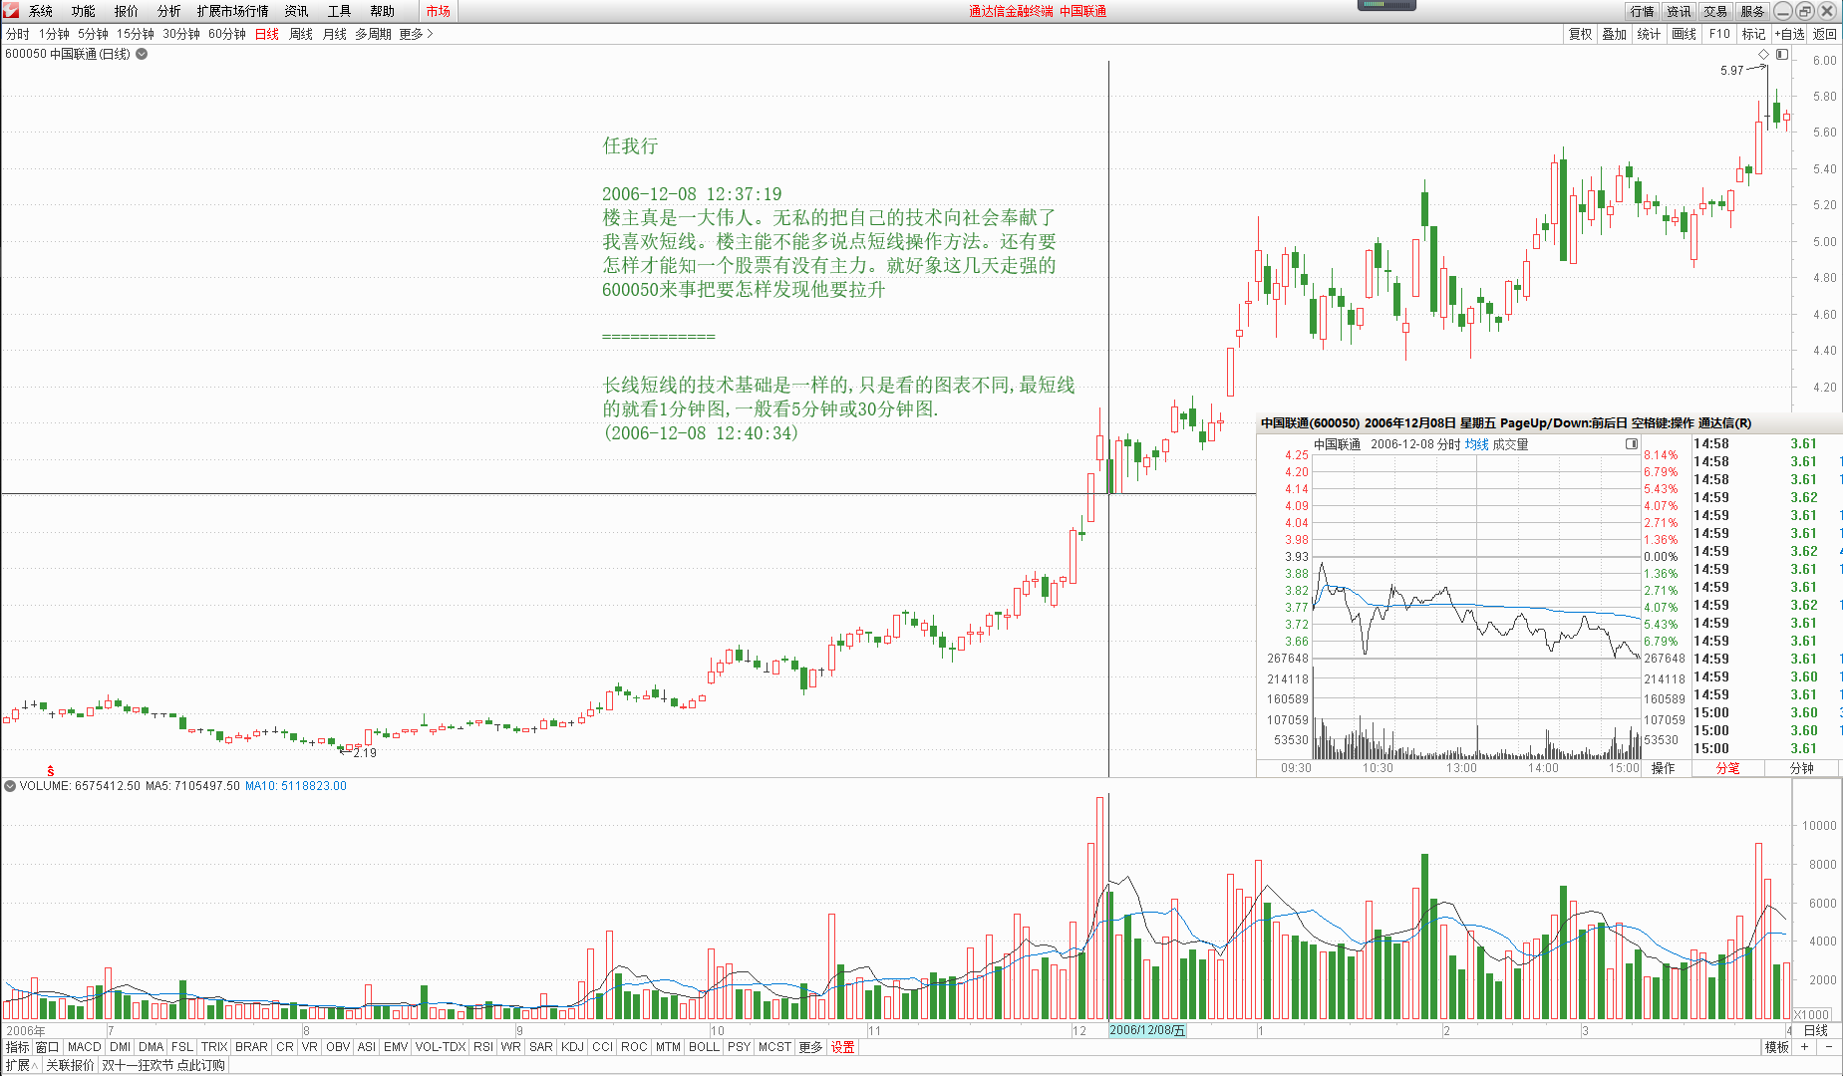The width and height of the screenshot is (1843, 1076).
Task: Expand the 更多 periods list
Action: tap(416, 34)
